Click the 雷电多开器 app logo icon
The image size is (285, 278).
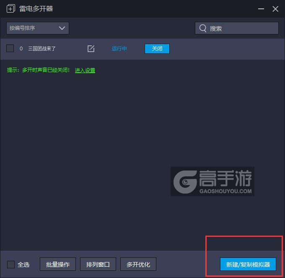(10, 9)
